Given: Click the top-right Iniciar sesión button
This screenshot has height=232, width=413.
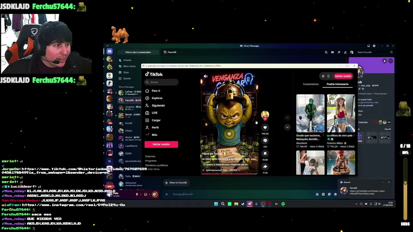Looking at the screenshot, I should [x=343, y=76].
